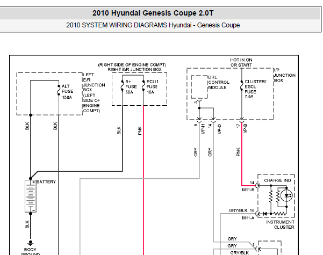Click the ALT fuse symbol
This screenshot has height=255, width=323.
tap(59, 90)
